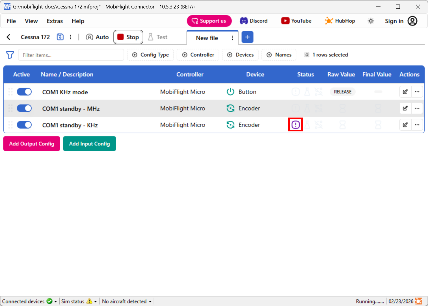Disable the COM1 standby MHz row

(24, 108)
